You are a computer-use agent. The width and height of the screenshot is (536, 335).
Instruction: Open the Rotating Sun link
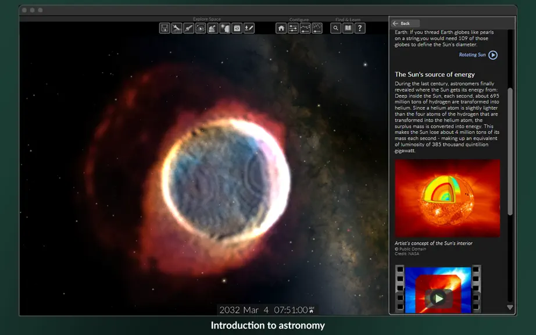[472, 55]
